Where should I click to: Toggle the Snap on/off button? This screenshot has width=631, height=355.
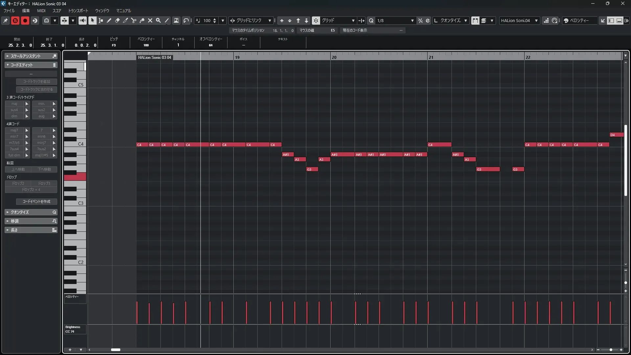click(316, 20)
